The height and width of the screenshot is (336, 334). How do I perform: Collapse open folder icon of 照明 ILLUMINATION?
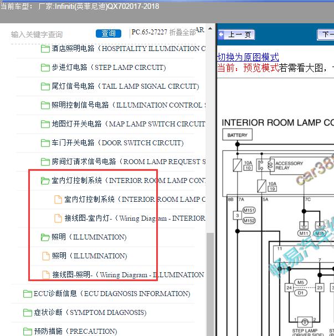45,237
